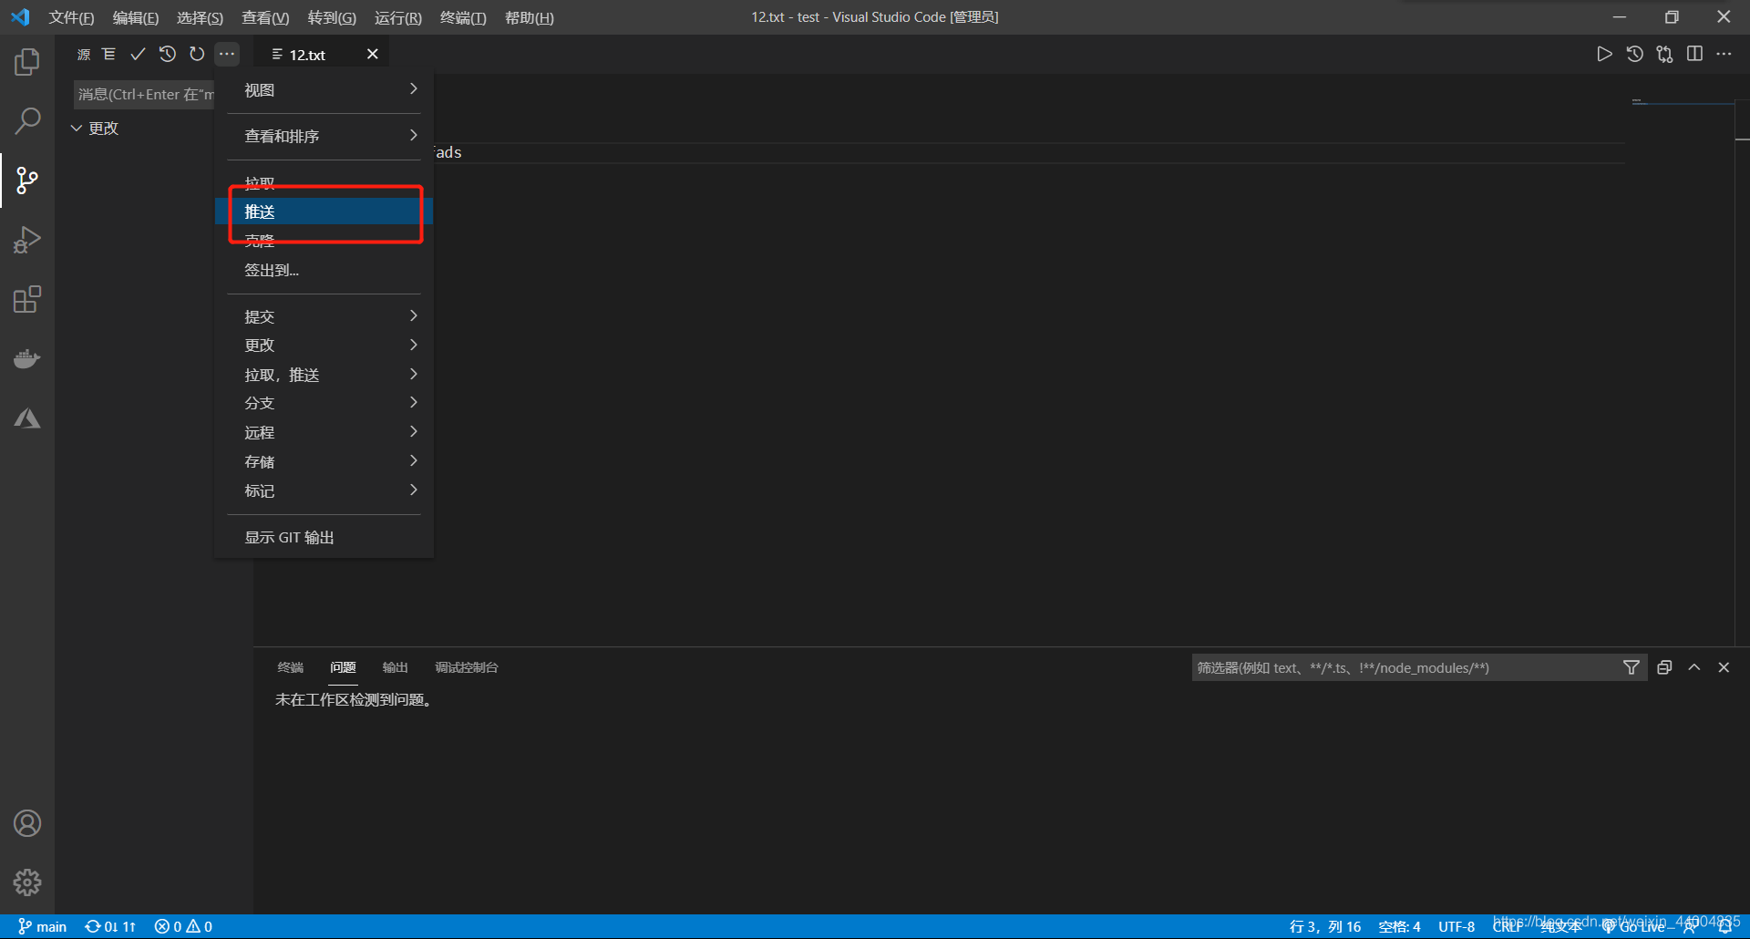
Task: Refresh the source control panel
Action: click(197, 55)
